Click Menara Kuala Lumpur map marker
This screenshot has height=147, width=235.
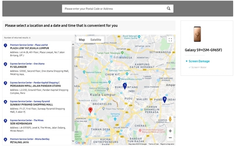tap(119, 79)
